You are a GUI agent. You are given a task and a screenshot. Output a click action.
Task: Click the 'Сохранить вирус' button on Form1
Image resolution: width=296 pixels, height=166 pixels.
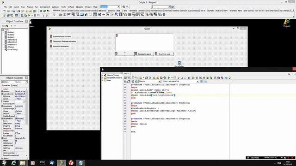click(144, 54)
